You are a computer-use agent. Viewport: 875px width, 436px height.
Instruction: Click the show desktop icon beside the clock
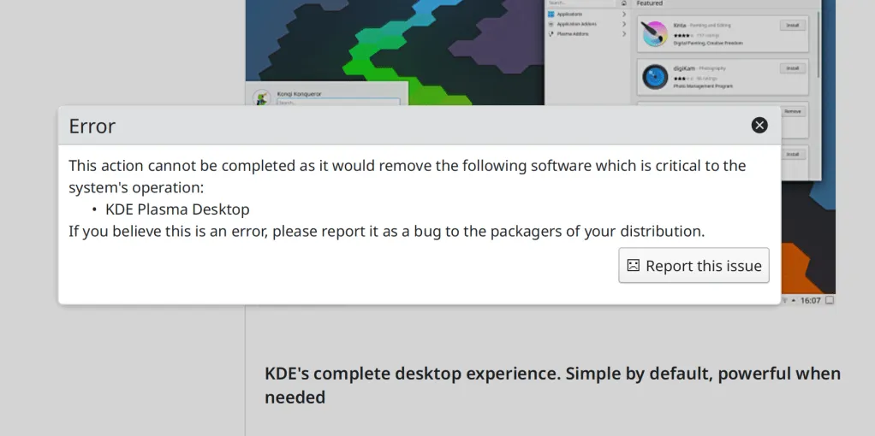[x=830, y=300]
